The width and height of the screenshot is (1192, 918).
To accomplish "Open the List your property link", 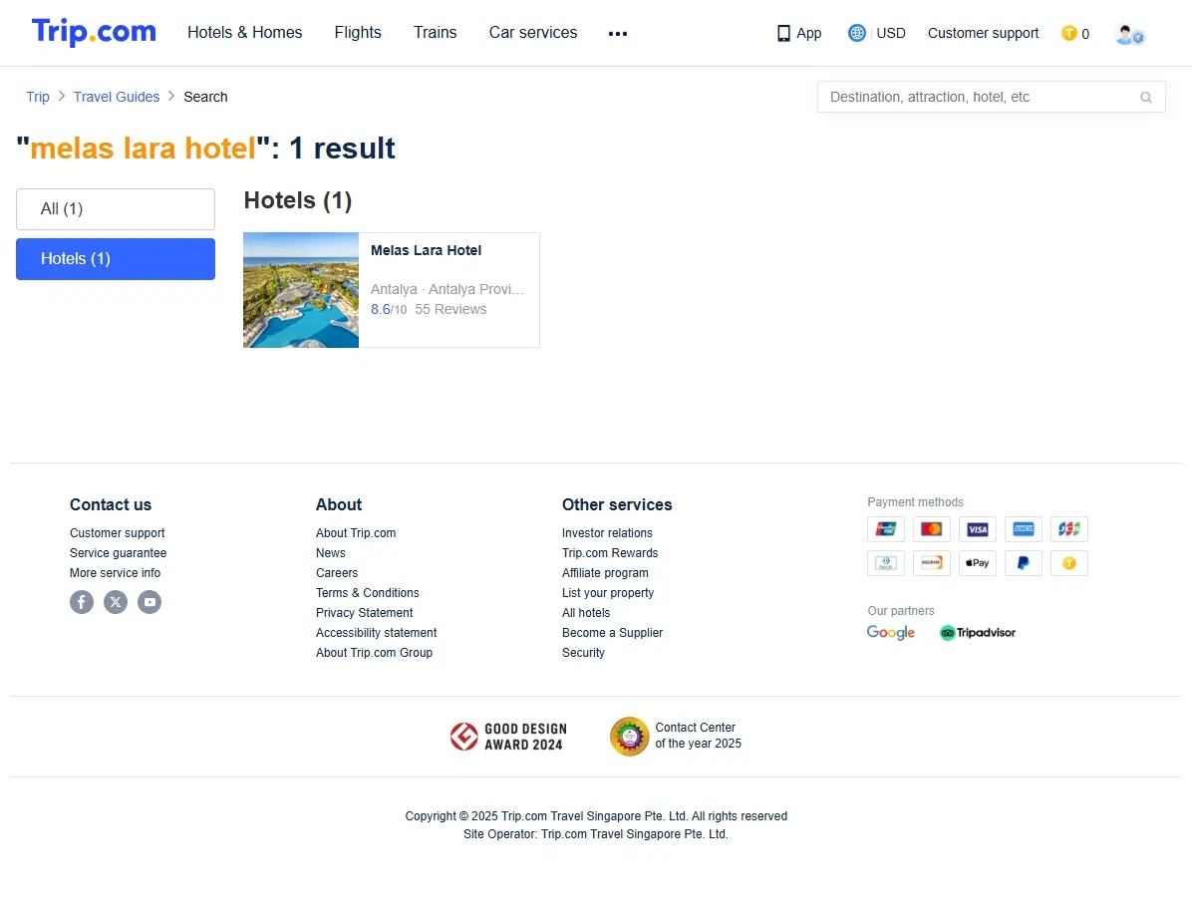I will click(607, 592).
